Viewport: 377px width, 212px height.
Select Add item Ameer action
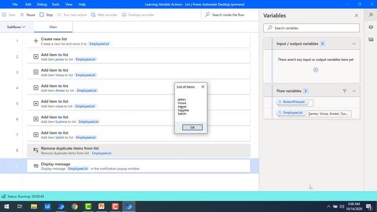(138, 88)
